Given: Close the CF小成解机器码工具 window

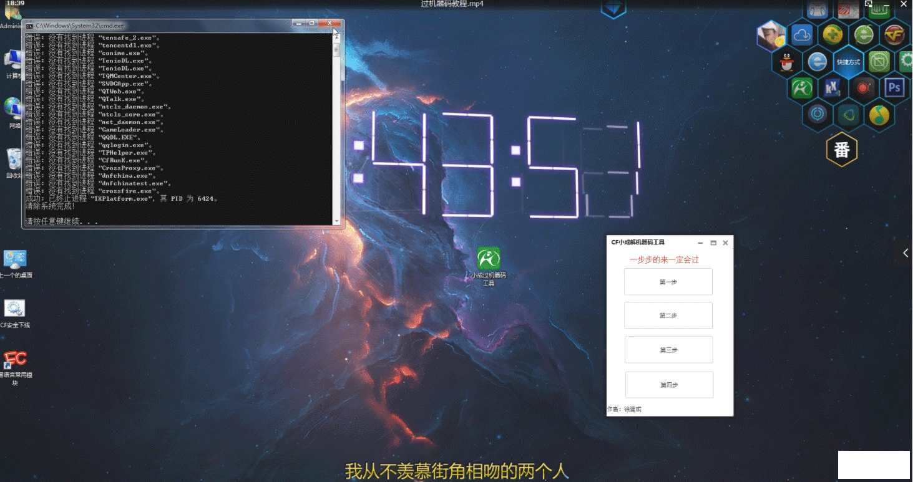Looking at the screenshot, I should (725, 243).
